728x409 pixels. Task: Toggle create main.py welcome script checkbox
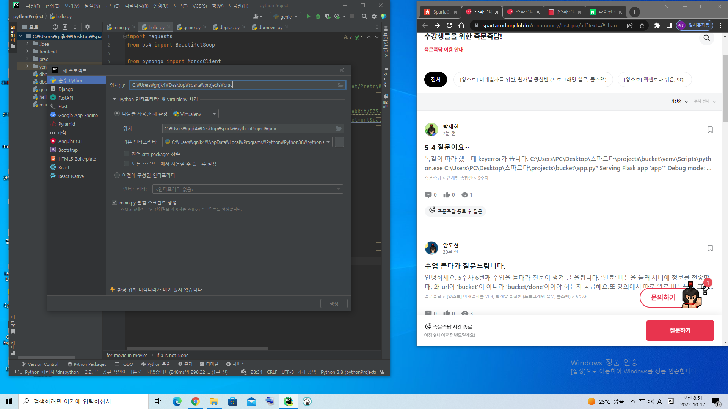pos(115,202)
